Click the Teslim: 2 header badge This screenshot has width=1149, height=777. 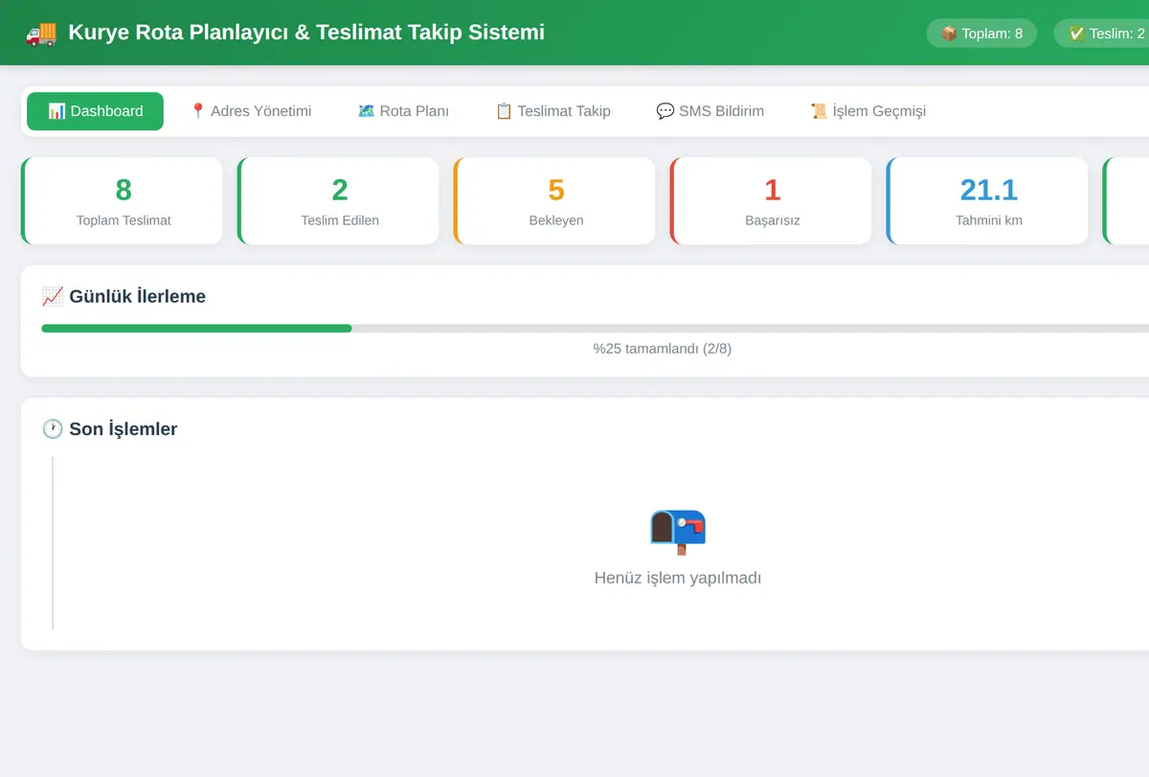[x=1101, y=34]
